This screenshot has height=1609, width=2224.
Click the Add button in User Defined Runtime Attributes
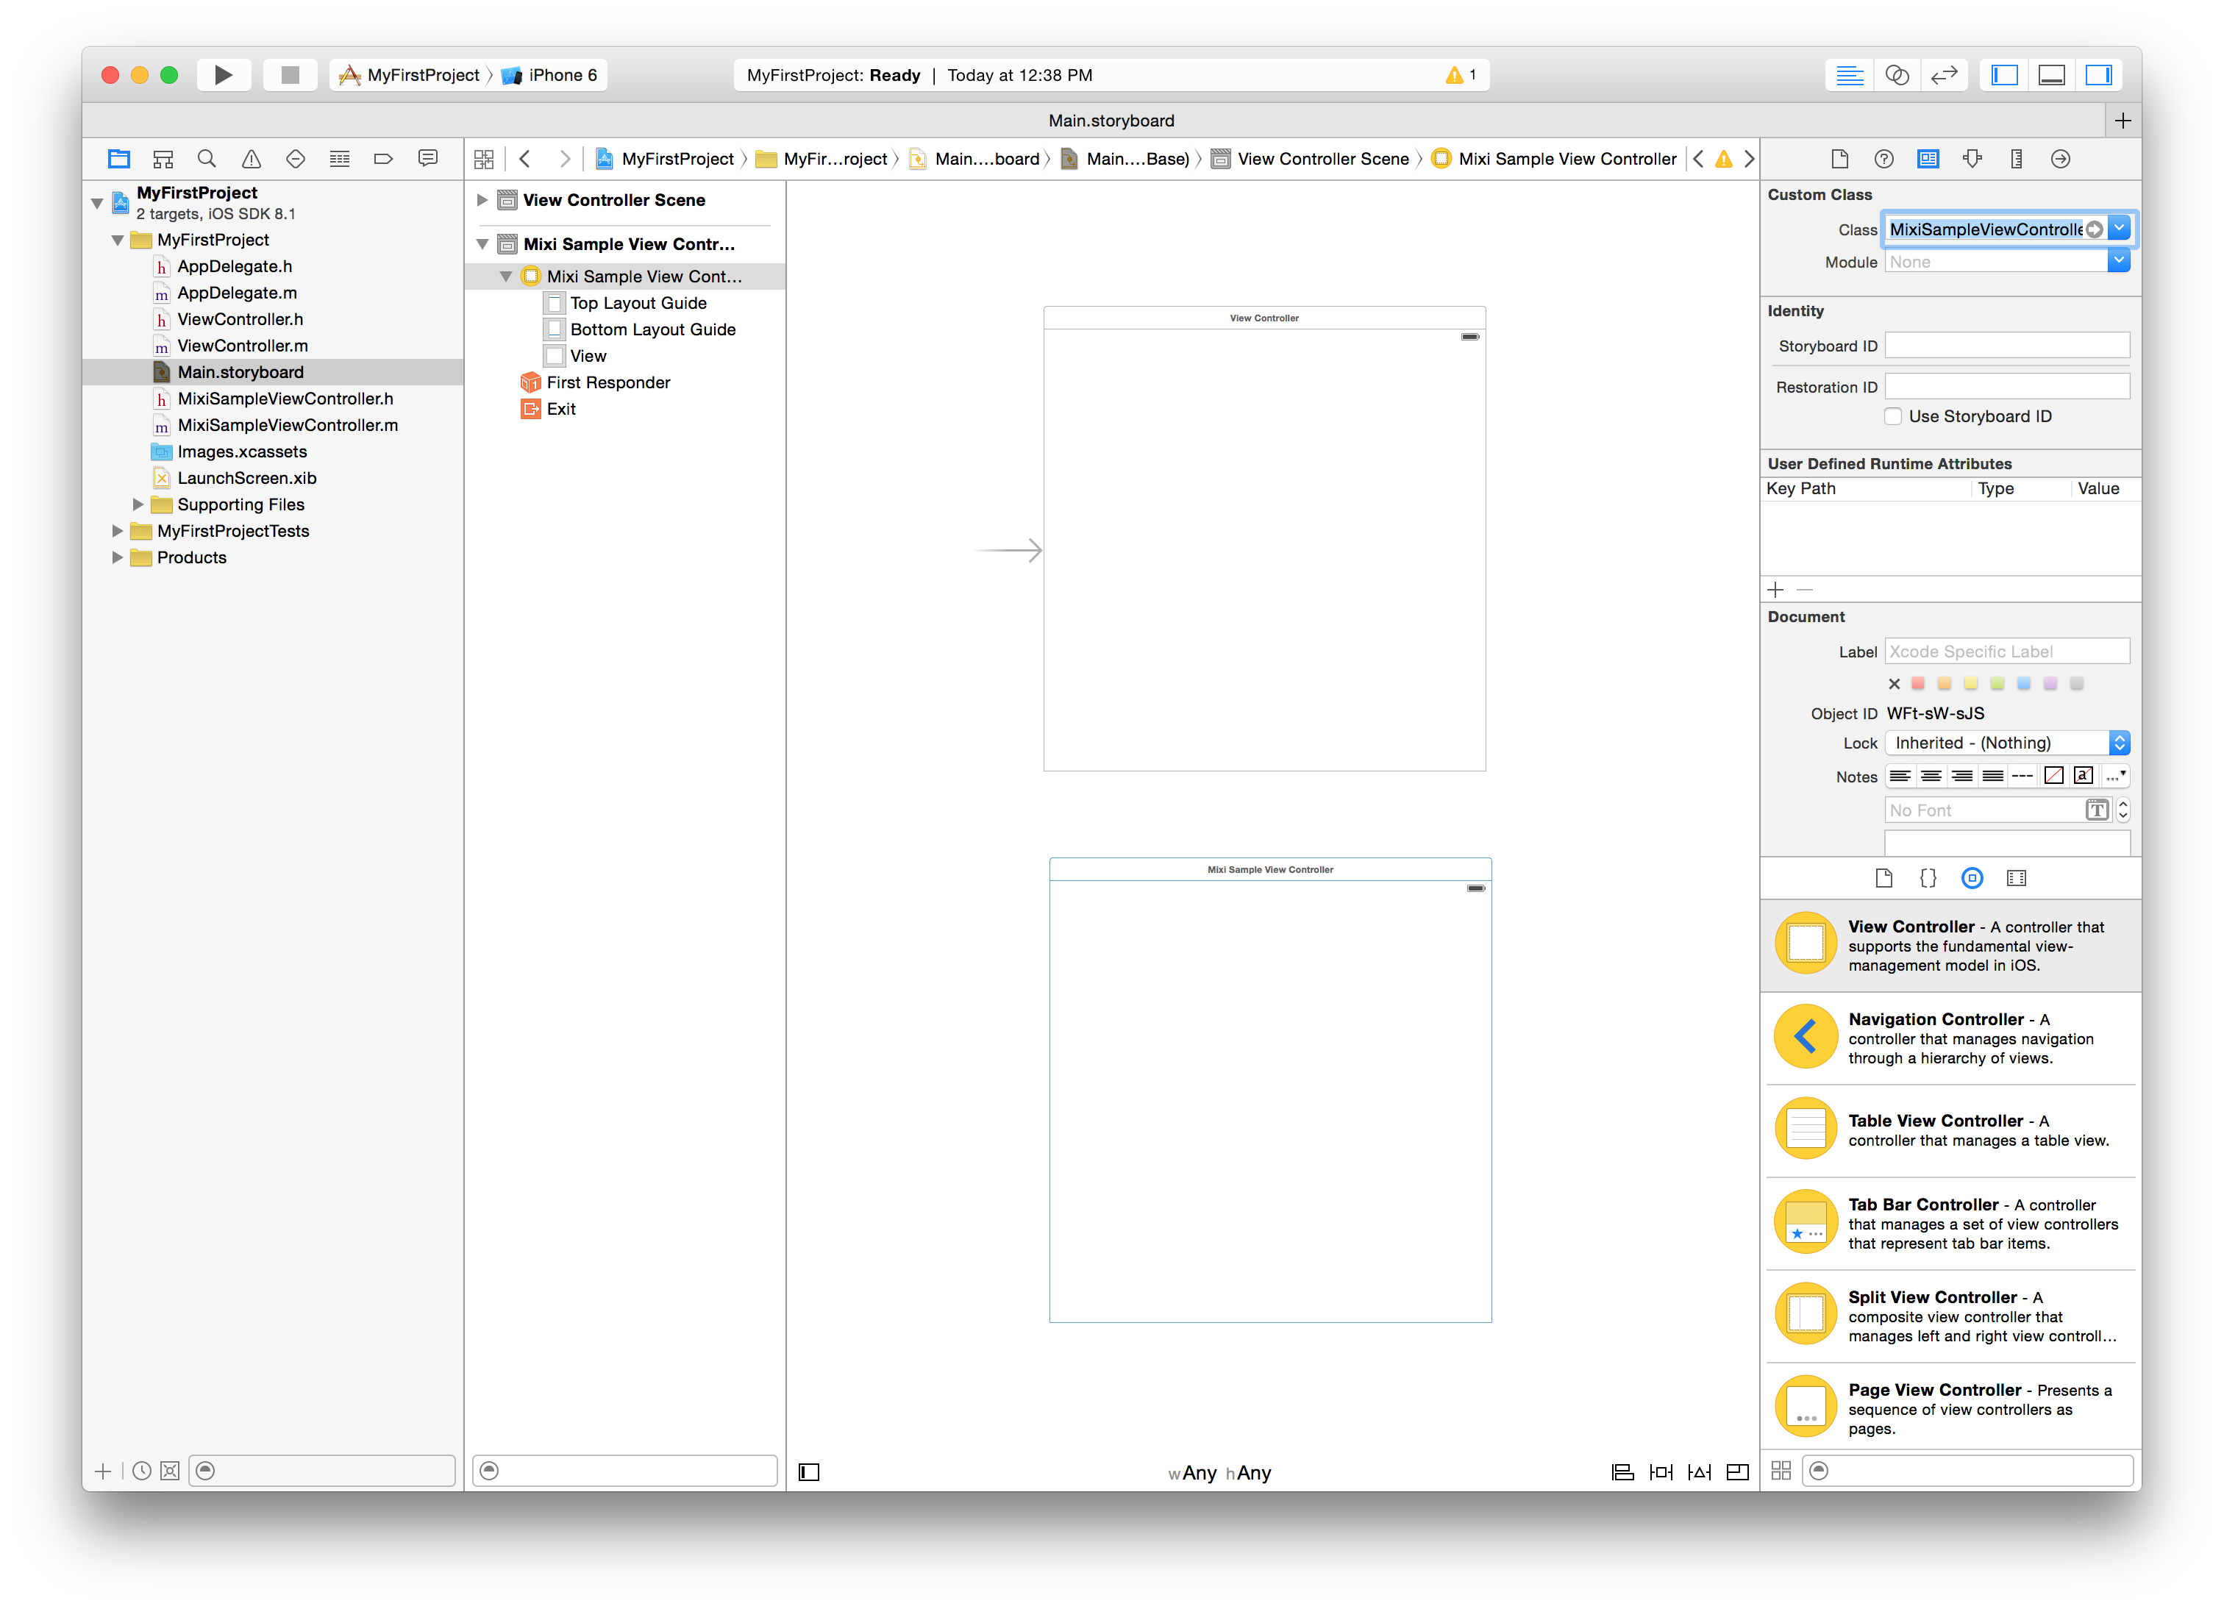[1775, 589]
